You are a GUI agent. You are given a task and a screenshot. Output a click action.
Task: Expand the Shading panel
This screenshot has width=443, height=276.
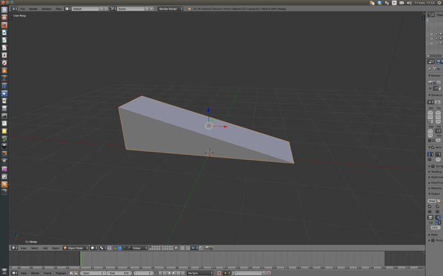tap(436, 172)
